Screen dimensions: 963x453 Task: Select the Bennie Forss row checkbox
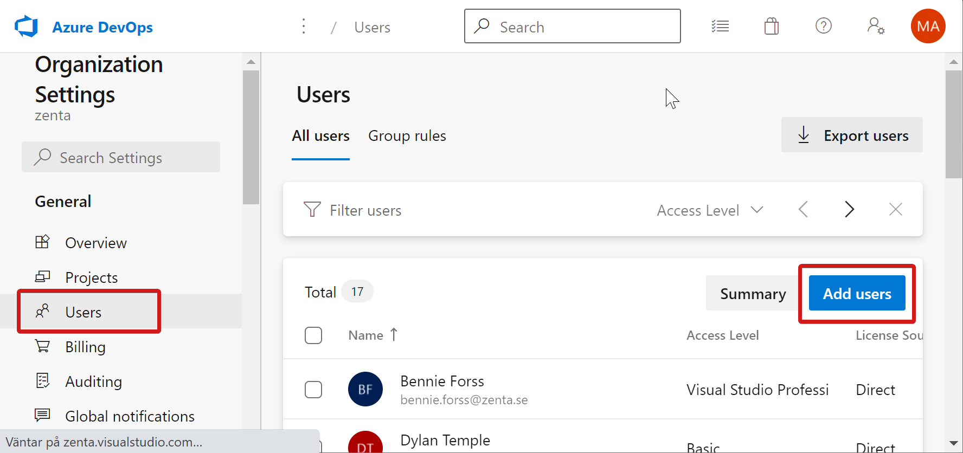(x=313, y=390)
